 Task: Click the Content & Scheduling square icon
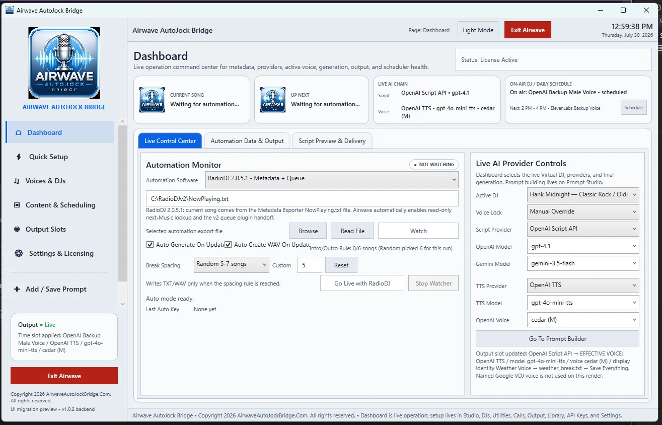coord(16,205)
